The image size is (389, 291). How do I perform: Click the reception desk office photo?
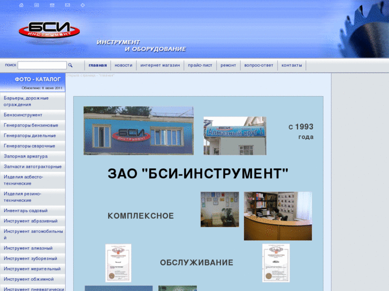pyautogui.click(x=278, y=216)
